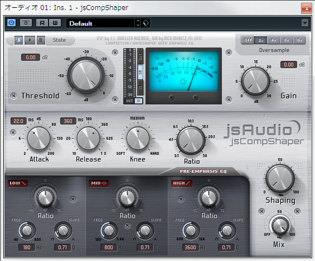Set oversampling to 2x
The height and width of the screenshot is (261, 315).
click(260, 40)
